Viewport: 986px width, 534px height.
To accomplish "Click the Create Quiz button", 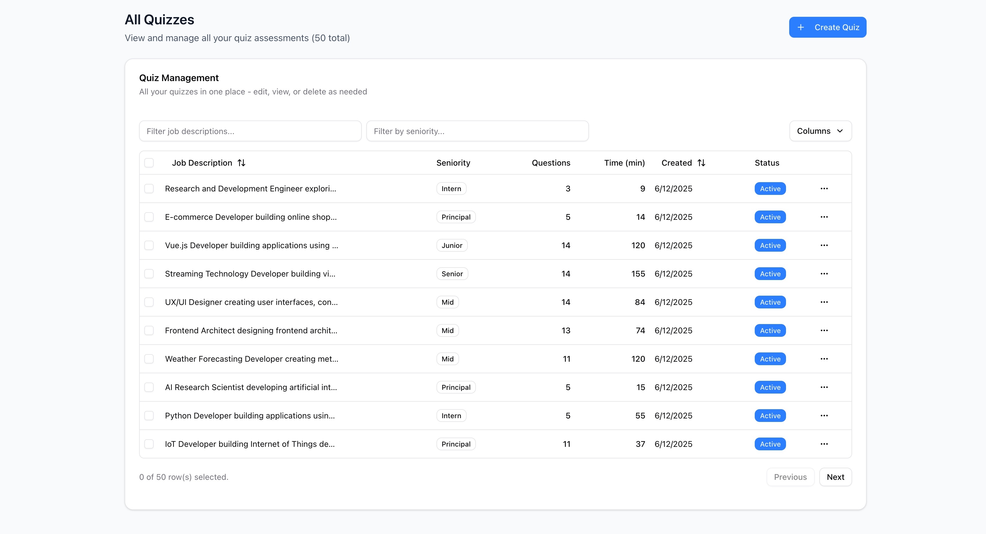I will (827, 27).
